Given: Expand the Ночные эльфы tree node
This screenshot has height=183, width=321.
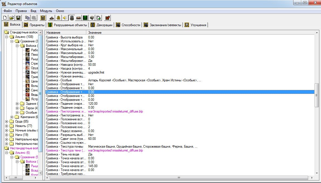Looking at the screenshot, I should point(7,130).
